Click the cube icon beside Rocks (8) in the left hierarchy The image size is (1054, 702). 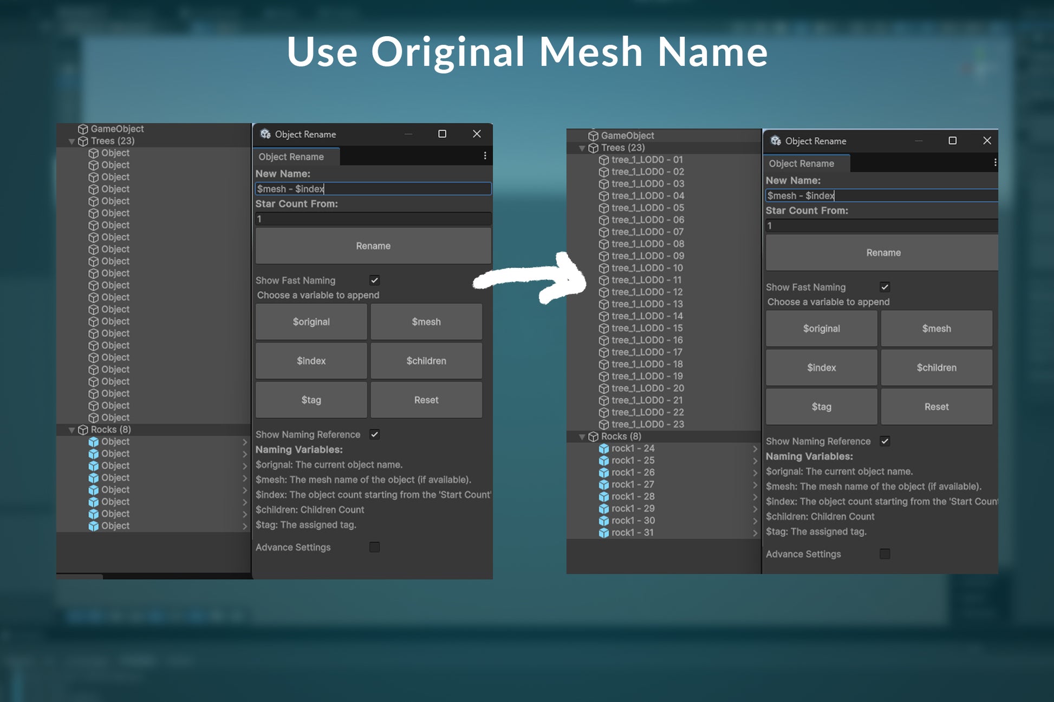[x=83, y=430]
